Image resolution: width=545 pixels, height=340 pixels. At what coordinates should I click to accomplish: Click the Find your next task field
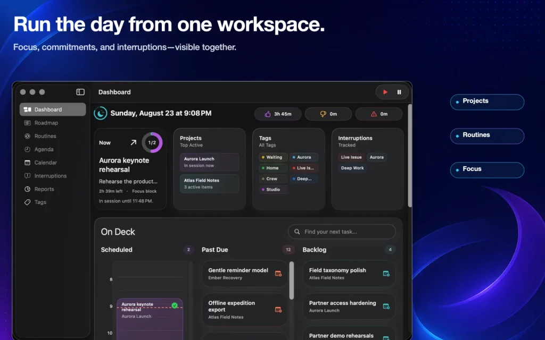(x=342, y=232)
